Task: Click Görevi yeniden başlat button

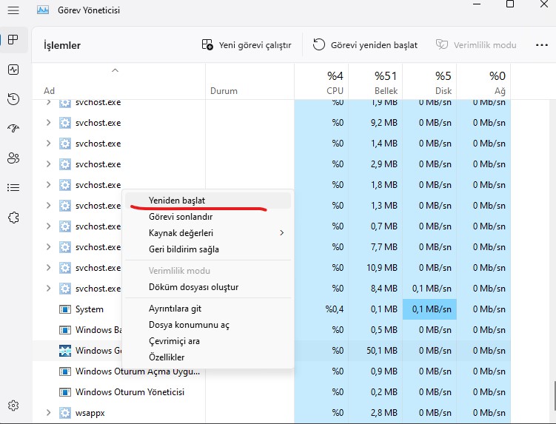Action: (x=365, y=45)
